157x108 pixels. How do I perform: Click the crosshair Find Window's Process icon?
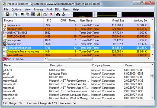(x=63, y=14)
